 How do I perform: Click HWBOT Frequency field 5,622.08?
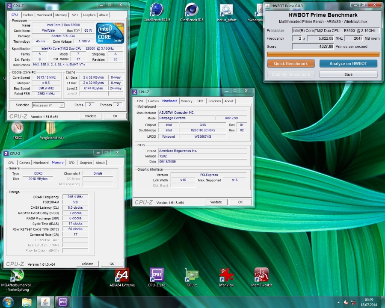point(320,38)
